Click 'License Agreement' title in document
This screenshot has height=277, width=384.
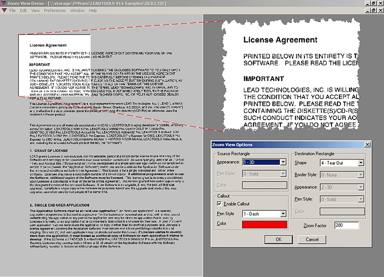coord(48,45)
